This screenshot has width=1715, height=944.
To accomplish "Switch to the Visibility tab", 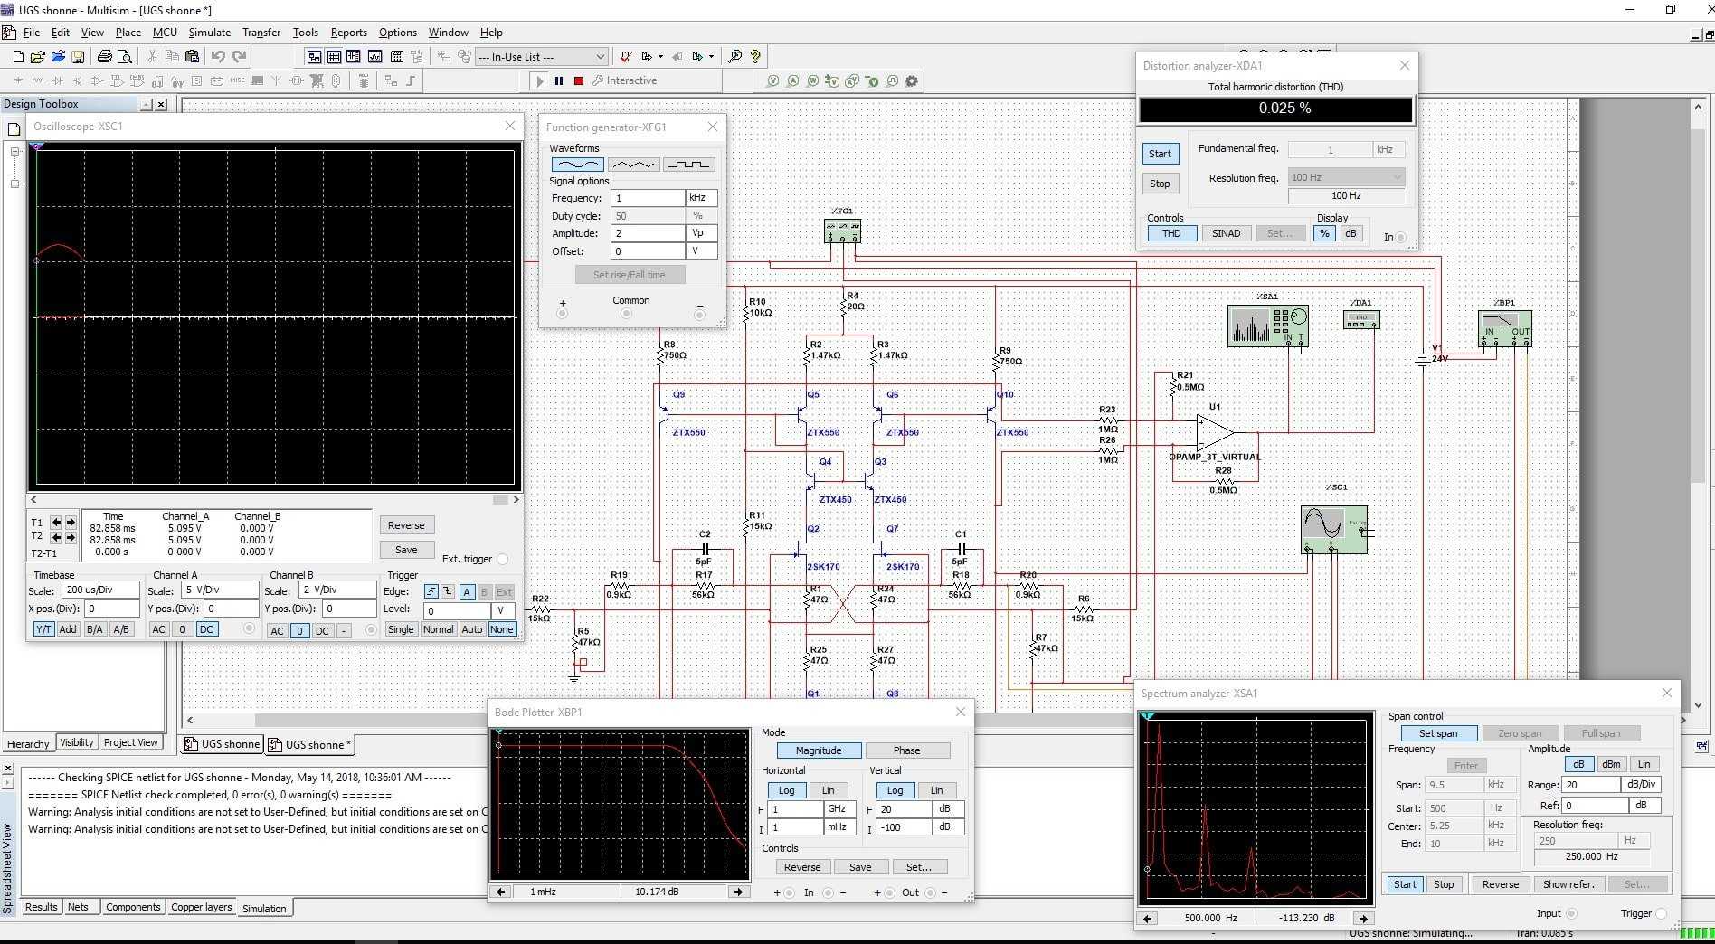I will [76, 742].
